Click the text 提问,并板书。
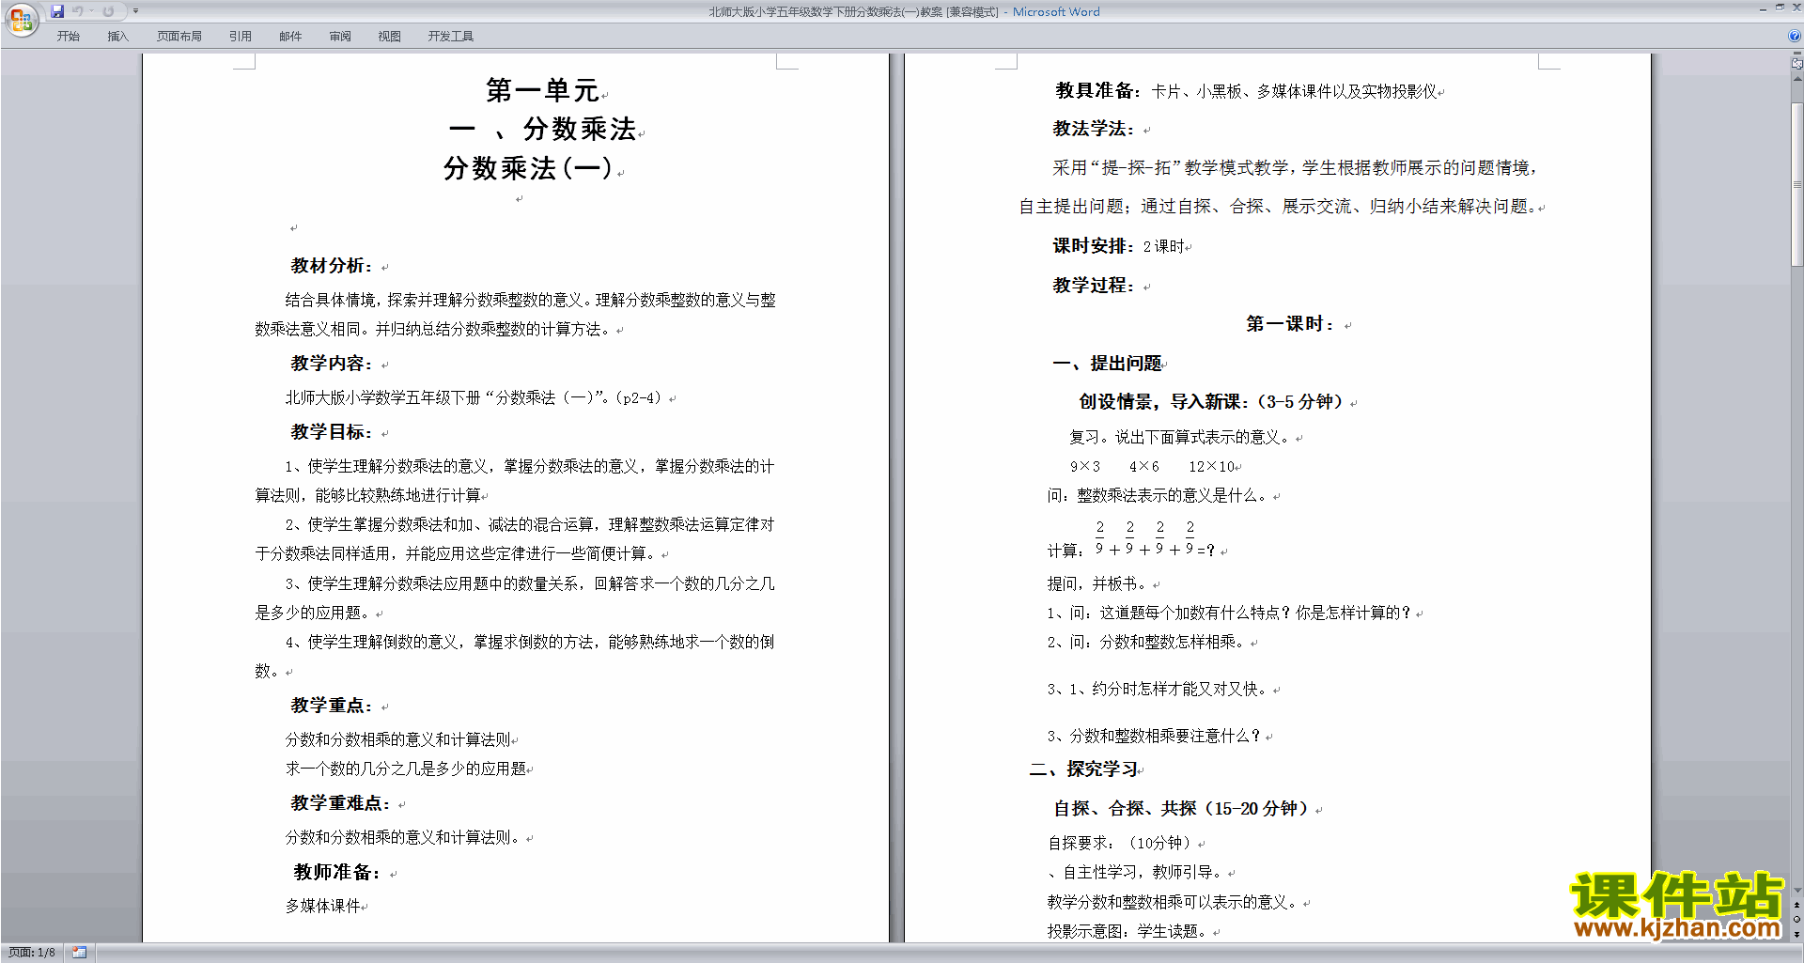The height and width of the screenshot is (963, 1804). pyautogui.click(x=1097, y=583)
